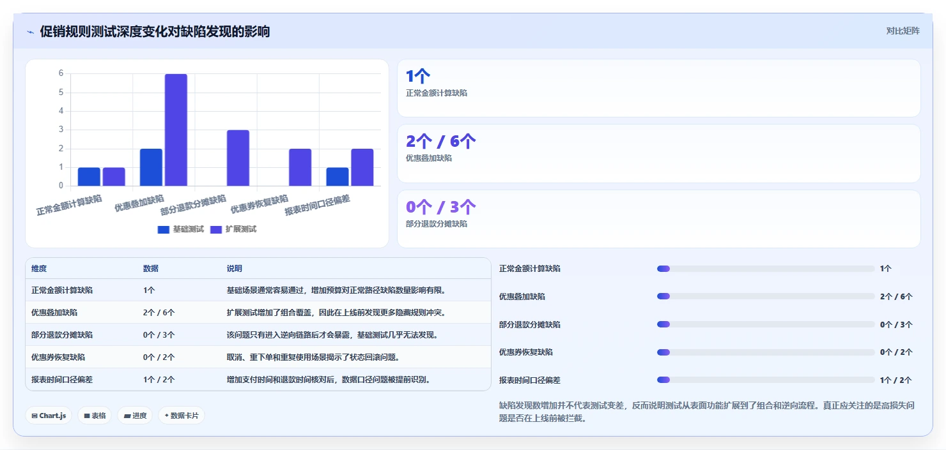Click the progress bar for 优惠券恢复缺陷
This screenshot has height=450, width=946.
tap(766, 352)
